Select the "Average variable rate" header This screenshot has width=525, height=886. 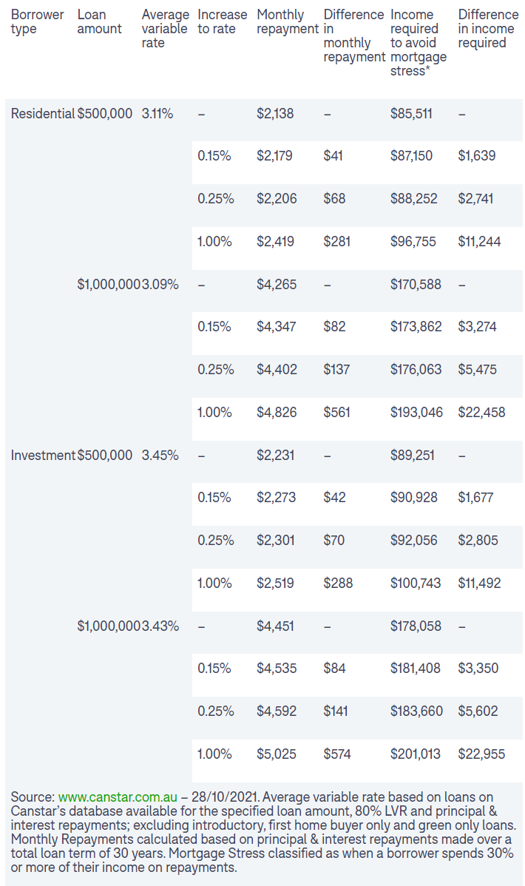pos(164,29)
